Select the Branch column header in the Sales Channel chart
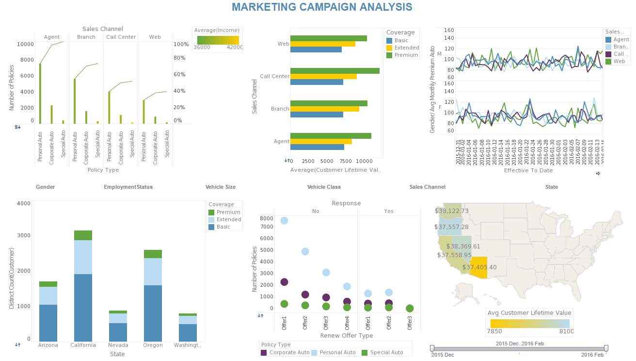Viewport: 636px width, 361px height. (x=86, y=37)
